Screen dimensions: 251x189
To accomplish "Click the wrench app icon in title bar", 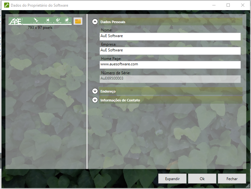I will (6, 5).
